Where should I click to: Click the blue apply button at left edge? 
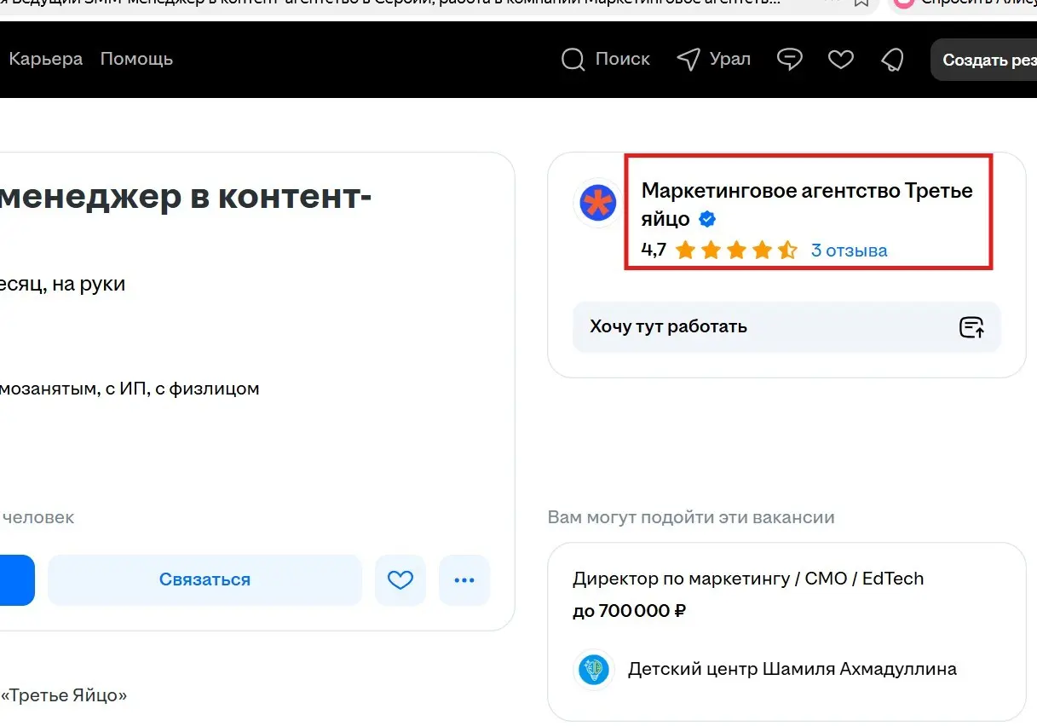click(x=17, y=580)
